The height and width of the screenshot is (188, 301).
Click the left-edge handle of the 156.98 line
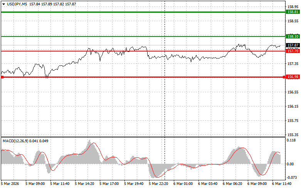[2, 77]
